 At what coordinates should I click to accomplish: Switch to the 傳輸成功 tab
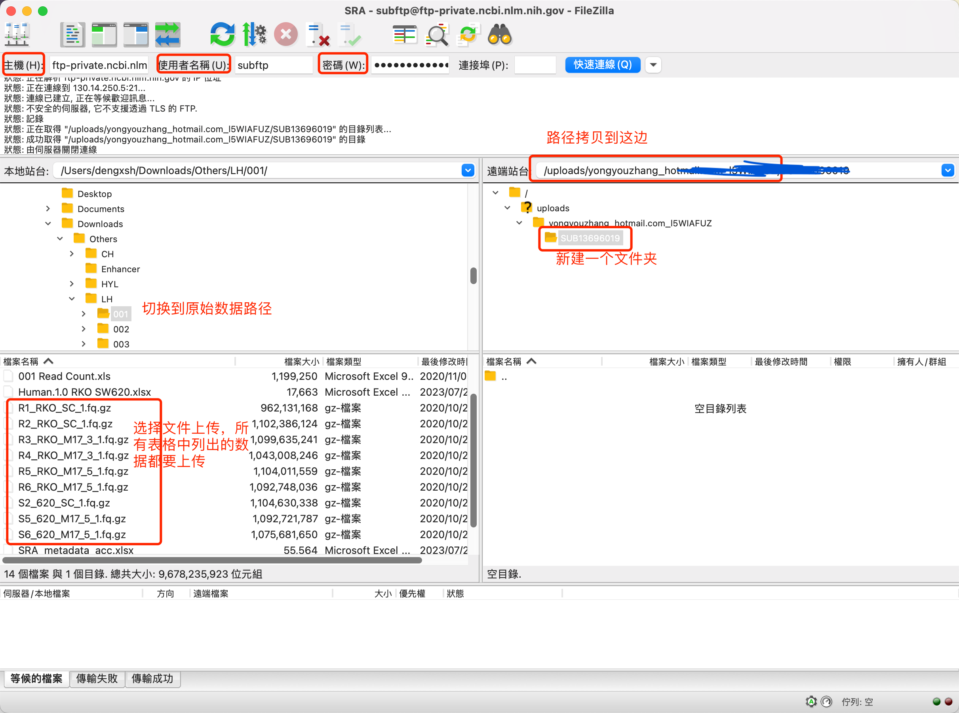[152, 679]
